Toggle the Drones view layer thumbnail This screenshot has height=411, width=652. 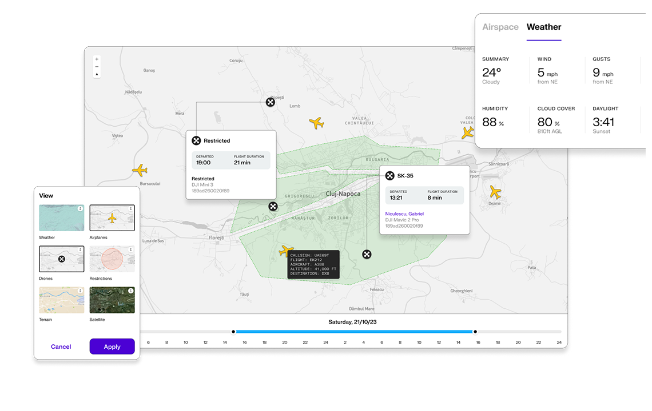pyautogui.click(x=62, y=259)
